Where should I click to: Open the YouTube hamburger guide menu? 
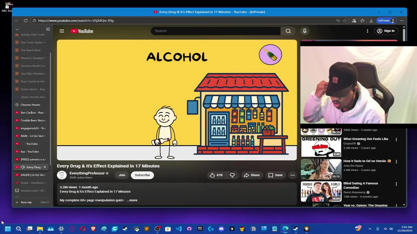tap(62, 31)
